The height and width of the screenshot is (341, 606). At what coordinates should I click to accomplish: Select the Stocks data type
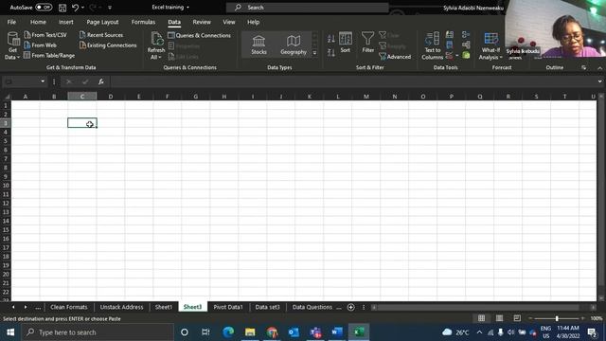(x=258, y=45)
